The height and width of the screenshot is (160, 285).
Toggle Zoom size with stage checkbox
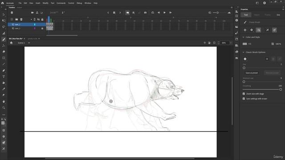pyautogui.click(x=244, y=94)
